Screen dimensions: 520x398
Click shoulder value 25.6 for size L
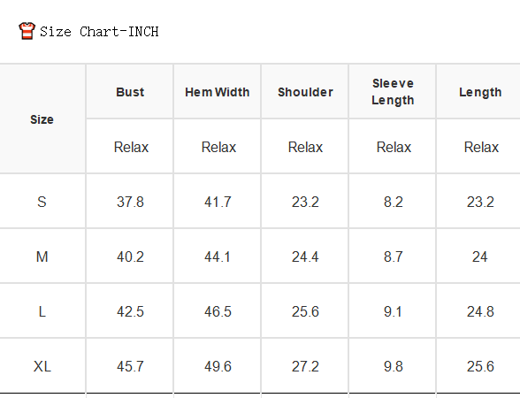[x=305, y=311]
